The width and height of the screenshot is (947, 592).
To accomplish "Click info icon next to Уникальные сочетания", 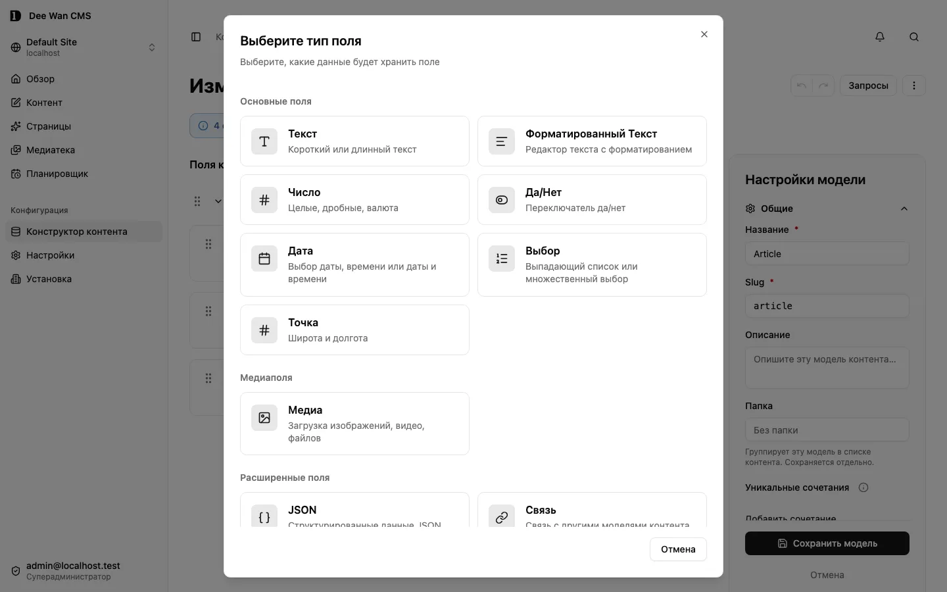I will [863, 487].
